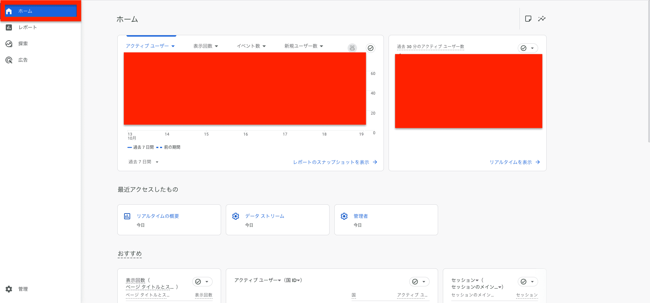This screenshot has width=650, height=303.
Task: Click the advertising target cursor icon
Action: coord(9,60)
